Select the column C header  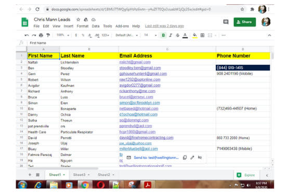pyautogui.click(x=167, y=49)
